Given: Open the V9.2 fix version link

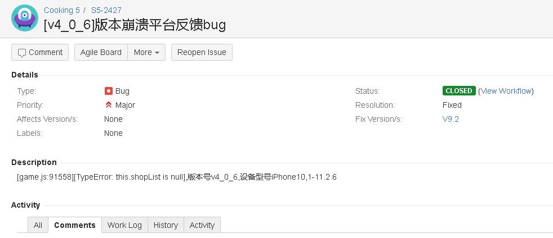Looking at the screenshot, I should (x=451, y=119).
